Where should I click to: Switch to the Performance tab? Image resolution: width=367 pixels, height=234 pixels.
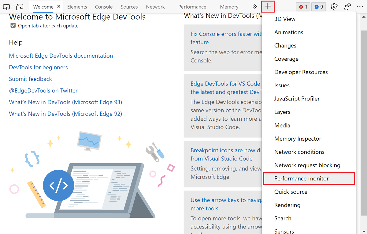(192, 7)
